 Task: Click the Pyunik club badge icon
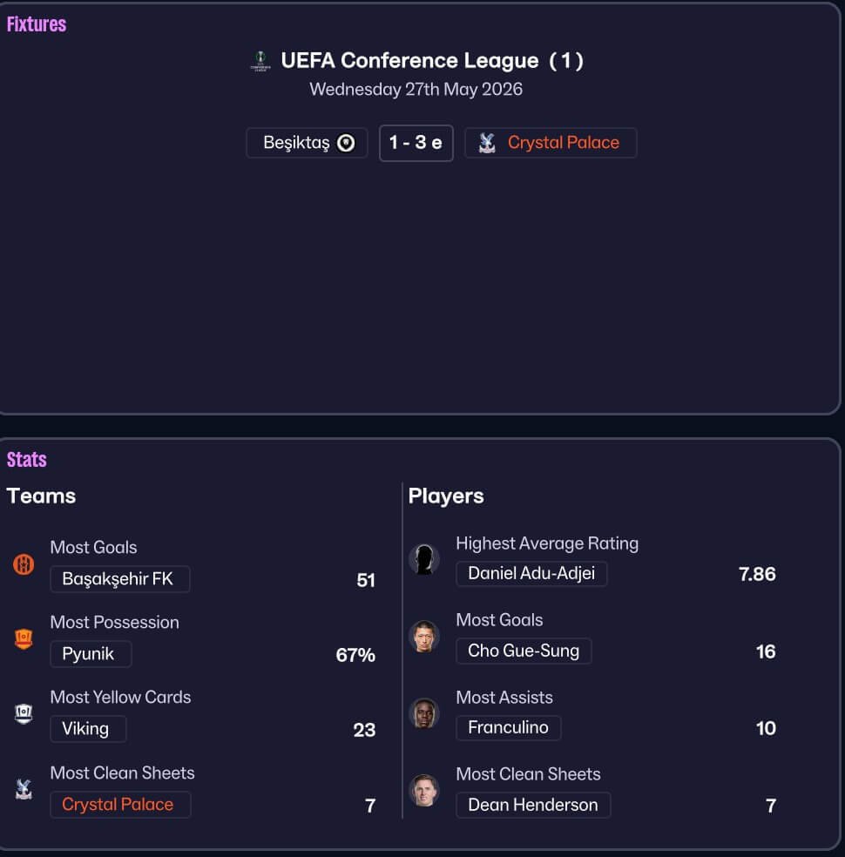(24, 638)
